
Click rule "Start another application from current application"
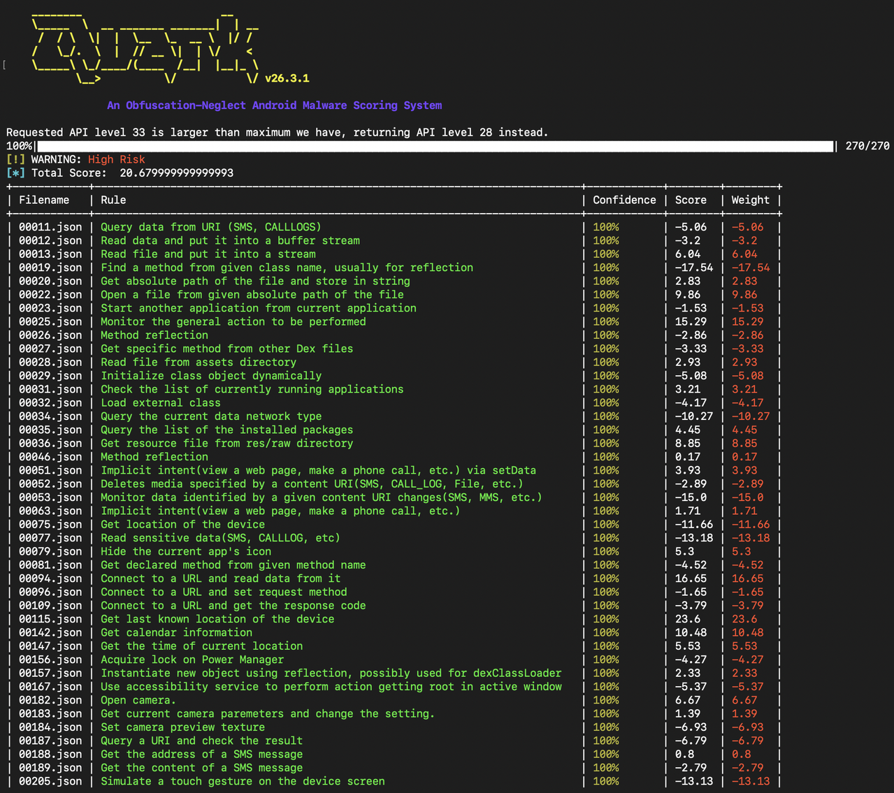[259, 308]
